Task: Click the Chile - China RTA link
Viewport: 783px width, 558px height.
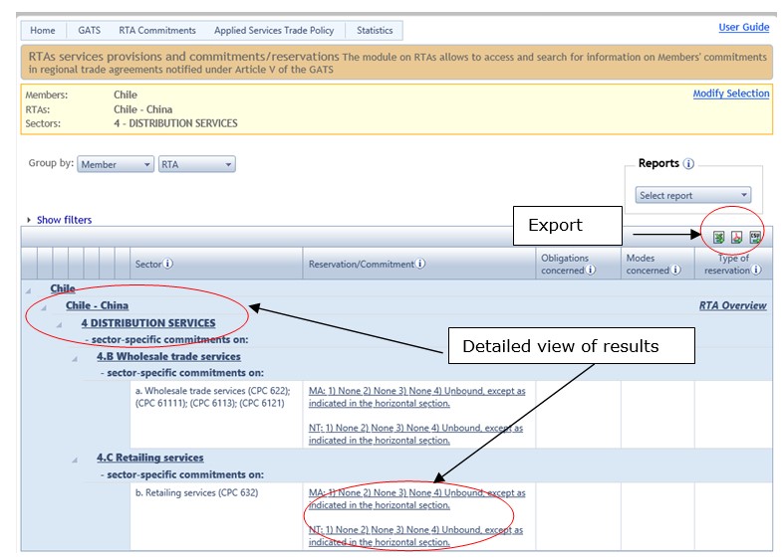Action: (x=97, y=305)
